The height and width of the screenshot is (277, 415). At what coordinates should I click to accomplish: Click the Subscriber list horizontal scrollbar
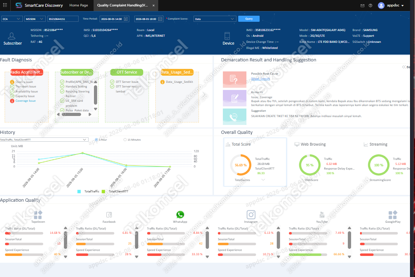pyautogui.click(x=71, y=115)
